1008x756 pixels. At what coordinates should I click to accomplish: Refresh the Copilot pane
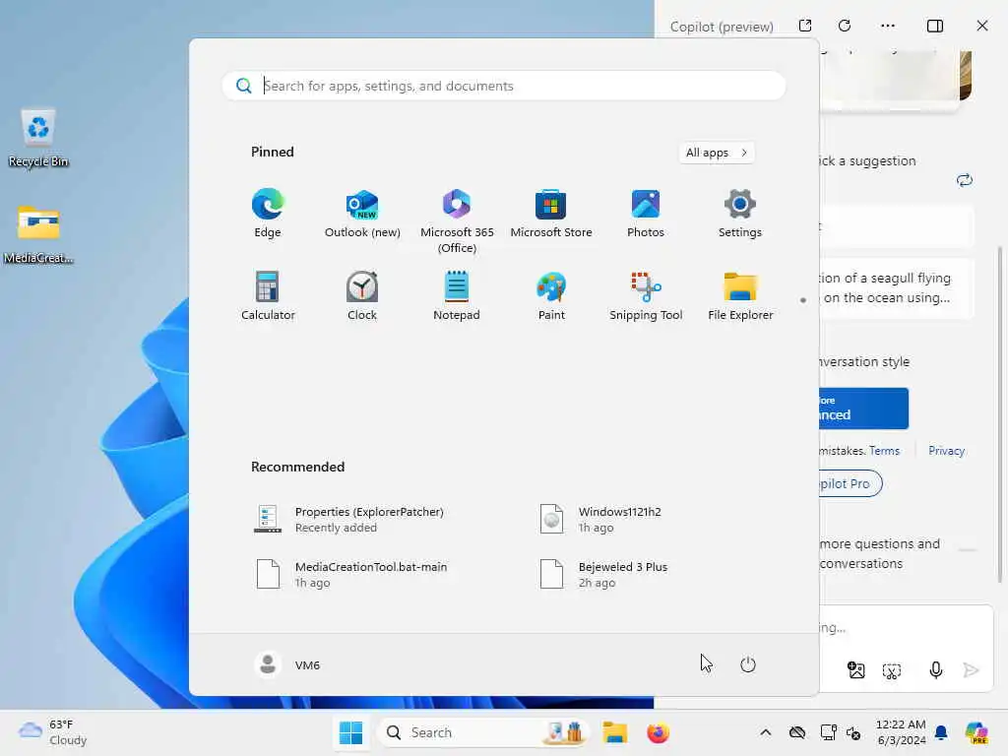[845, 26]
